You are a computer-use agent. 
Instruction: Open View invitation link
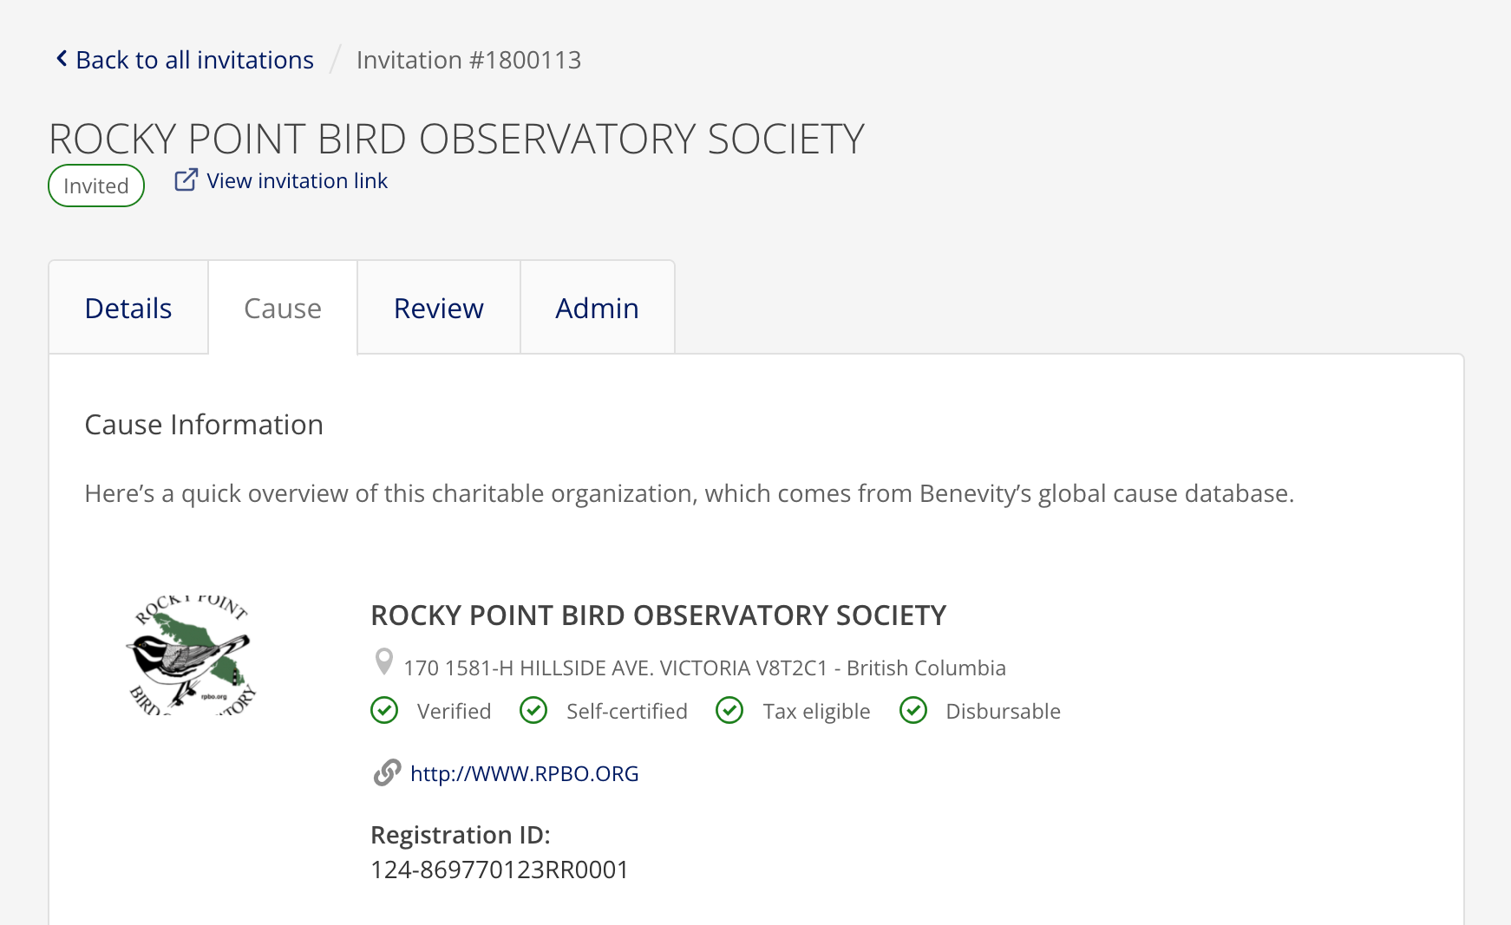pos(297,180)
